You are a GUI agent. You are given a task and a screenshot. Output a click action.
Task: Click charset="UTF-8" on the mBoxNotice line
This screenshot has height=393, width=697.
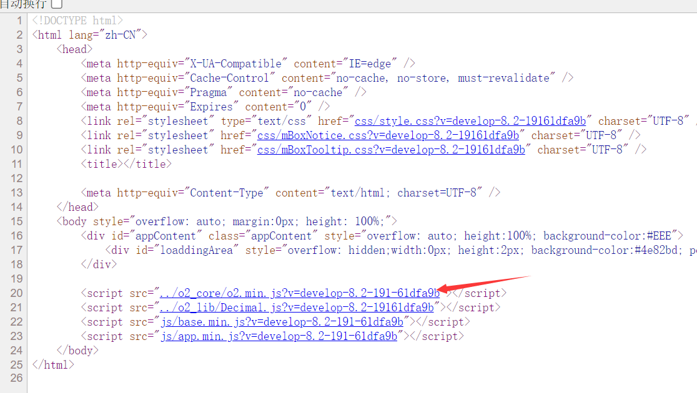[x=577, y=135]
